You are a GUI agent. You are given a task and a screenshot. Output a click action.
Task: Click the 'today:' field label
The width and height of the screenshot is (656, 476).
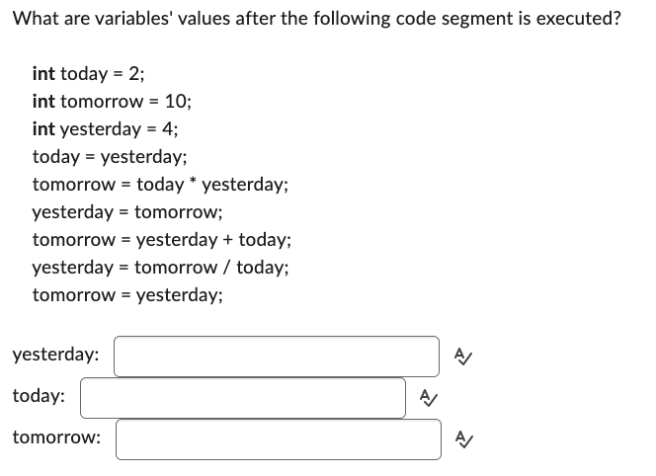pyautogui.click(x=39, y=396)
